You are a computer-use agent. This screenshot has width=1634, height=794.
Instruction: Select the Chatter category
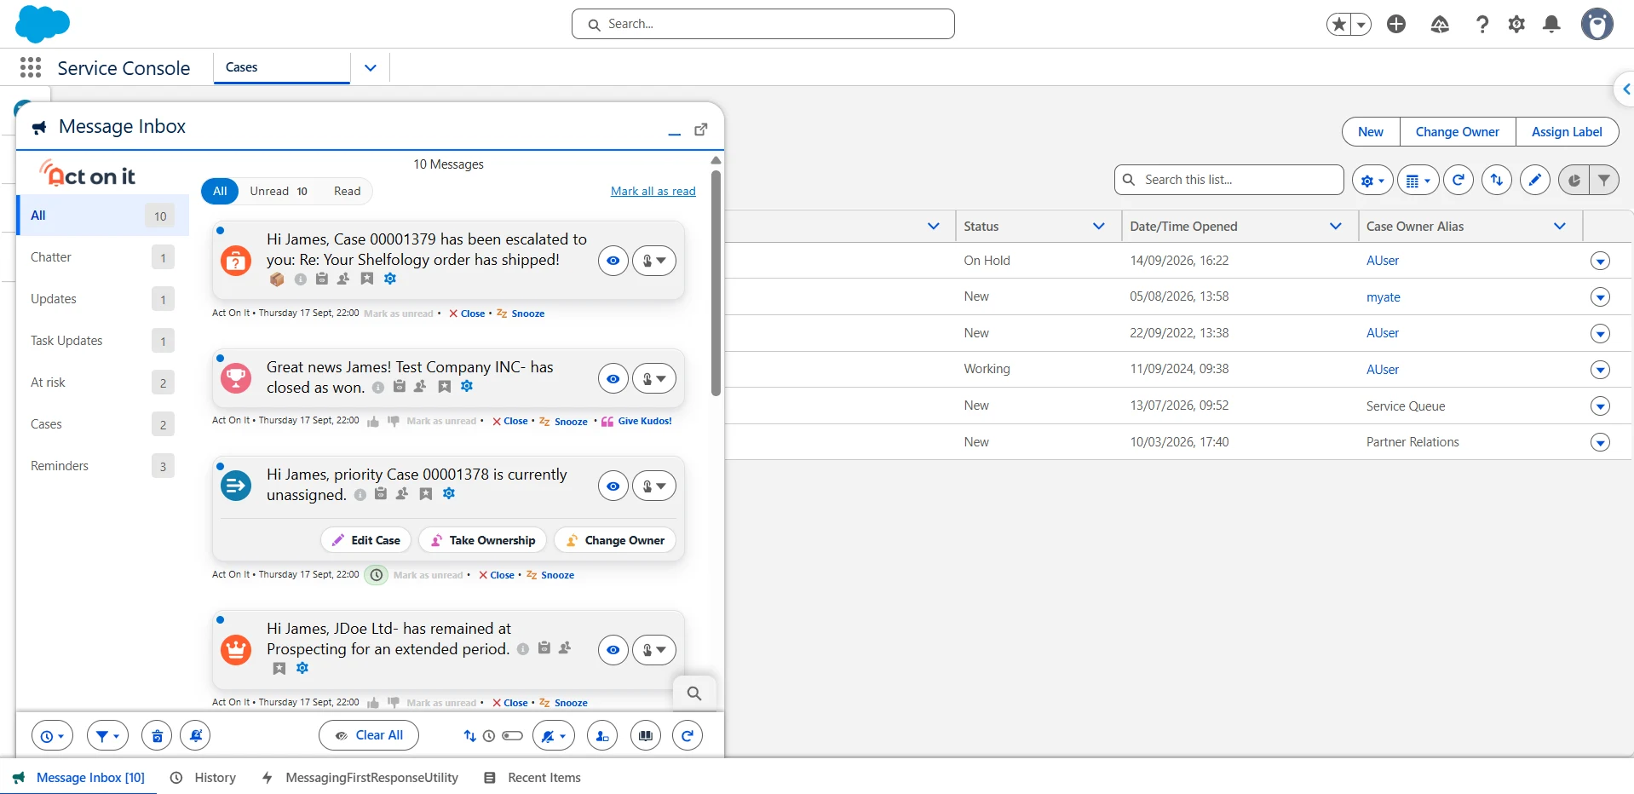point(102,257)
